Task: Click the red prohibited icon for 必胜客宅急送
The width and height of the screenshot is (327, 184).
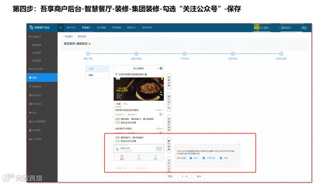Action: 161,114
